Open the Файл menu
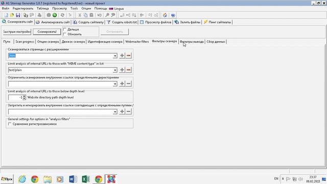The height and width of the screenshot is (184, 327). click(x=6, y=9)
